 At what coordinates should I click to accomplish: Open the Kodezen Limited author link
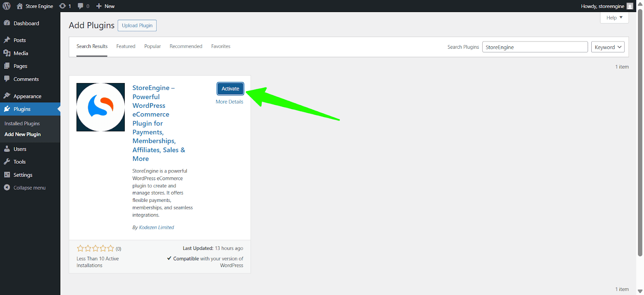(x=157, y=227)
